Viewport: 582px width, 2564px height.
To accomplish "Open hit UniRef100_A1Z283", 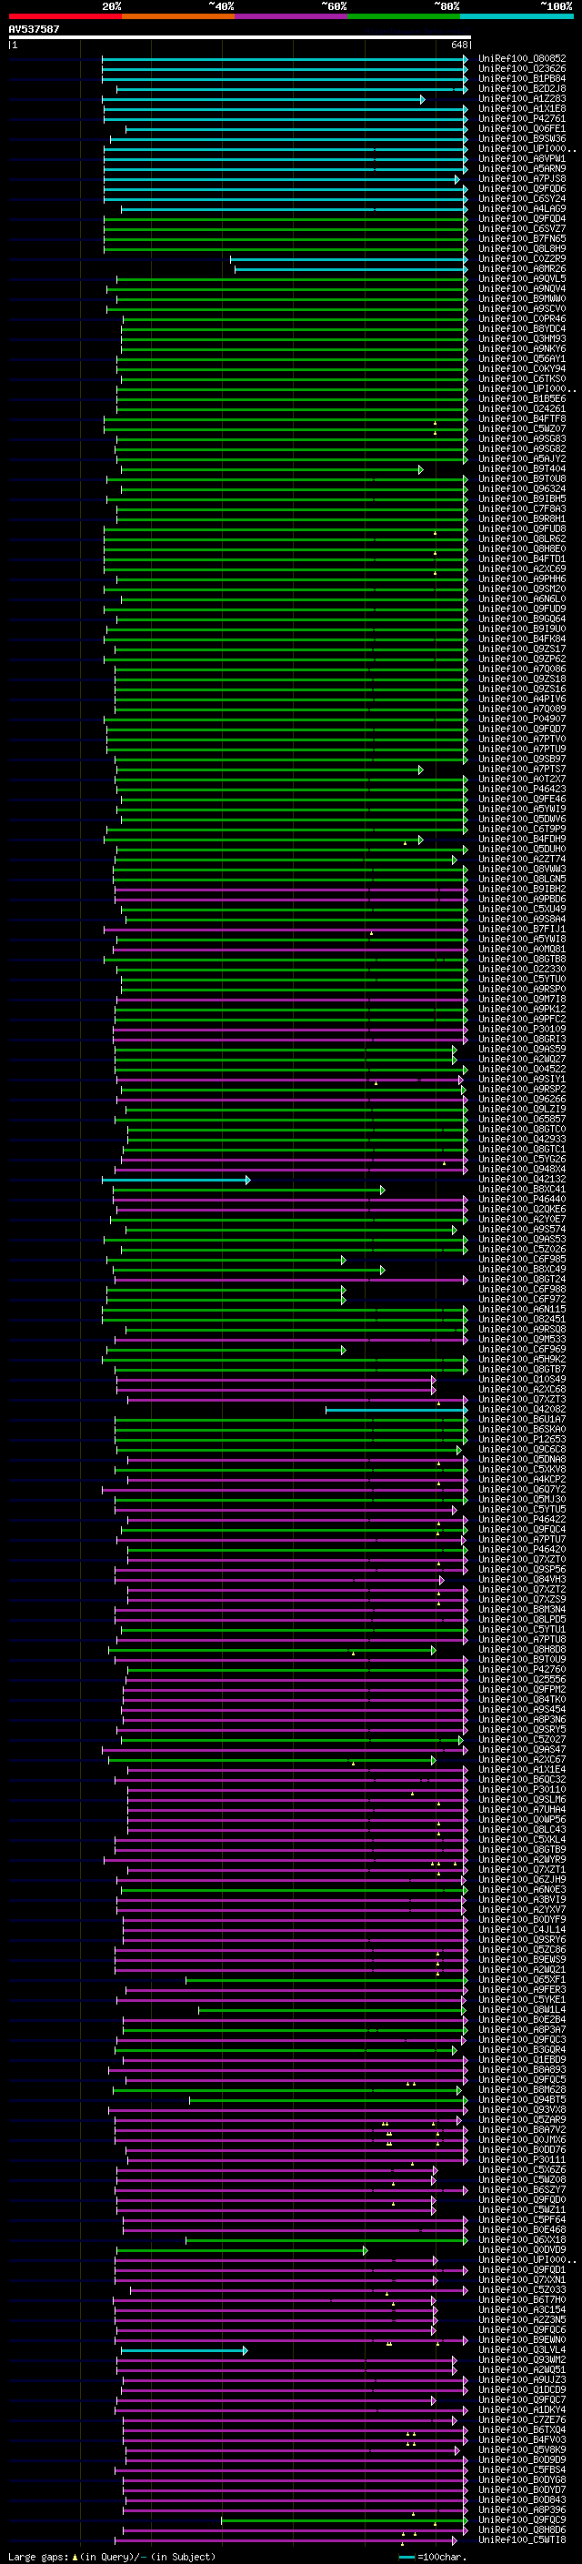I will (522, 98).
